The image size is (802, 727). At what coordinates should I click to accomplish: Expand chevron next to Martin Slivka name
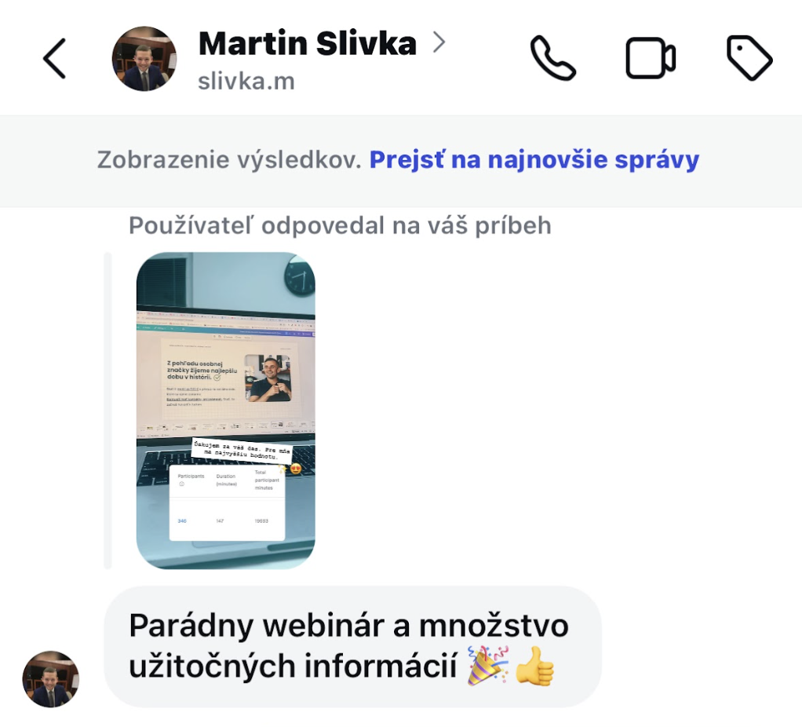pos(439,42)
